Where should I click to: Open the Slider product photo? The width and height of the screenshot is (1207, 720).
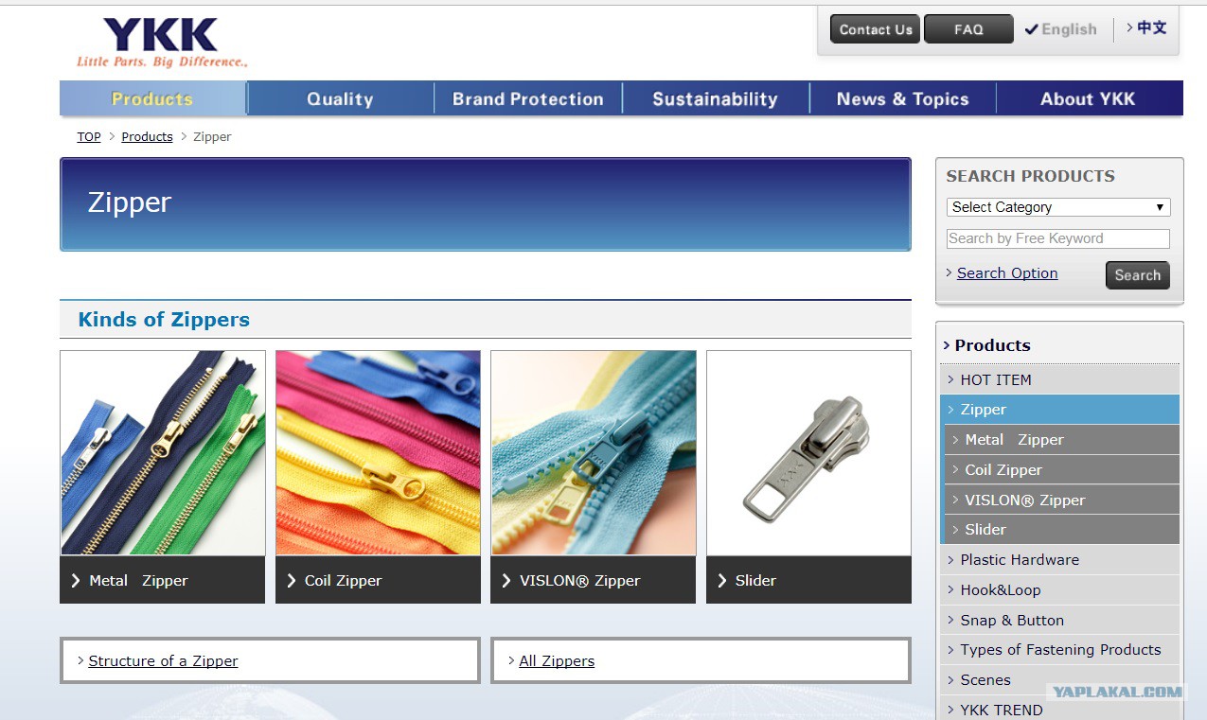(x=808, y=453)
